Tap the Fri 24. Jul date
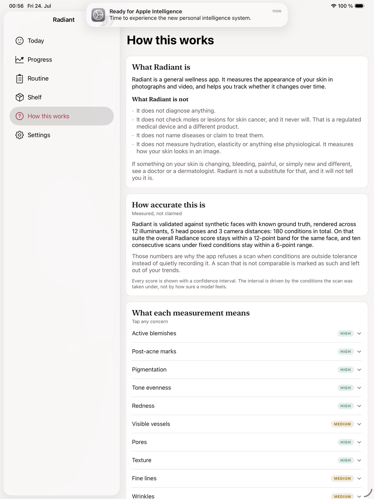 click(x=39, y=6)
